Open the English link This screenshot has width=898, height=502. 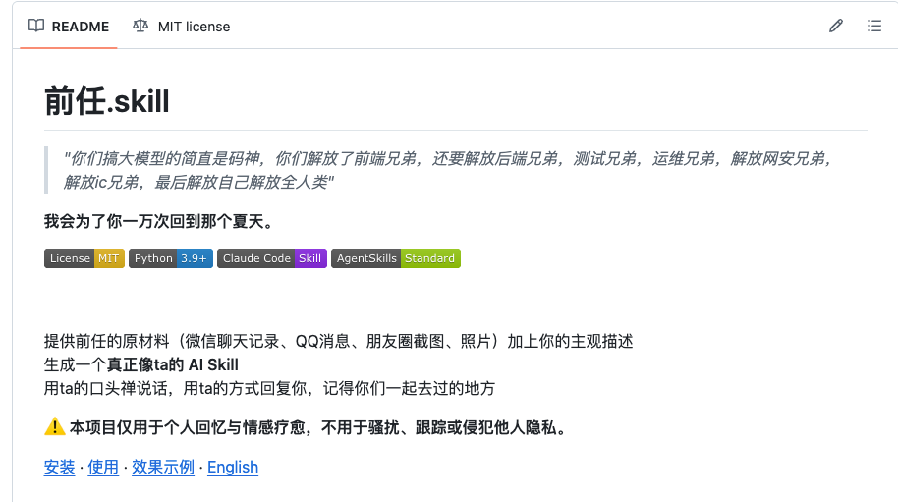point(233,467)
